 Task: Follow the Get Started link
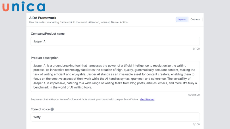(147, 99)
